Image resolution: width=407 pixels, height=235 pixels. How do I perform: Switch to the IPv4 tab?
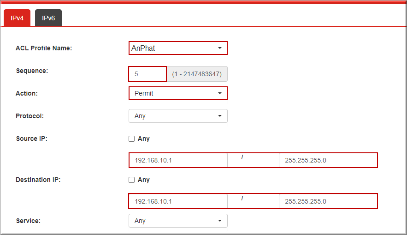tap(17, 18)
